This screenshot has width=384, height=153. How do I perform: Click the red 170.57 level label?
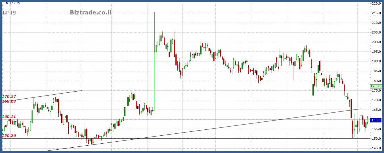(9, 97)
